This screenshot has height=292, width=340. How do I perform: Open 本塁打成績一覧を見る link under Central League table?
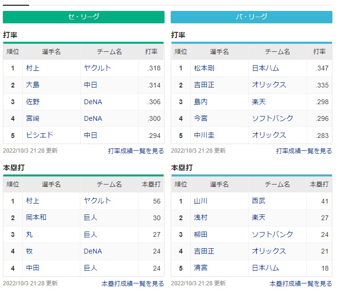click(x=133, y=283)
